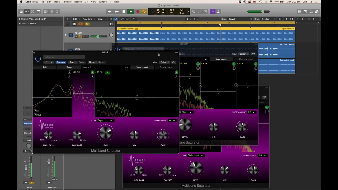Open the Navigate menu in the menu bar

pos(67,2)
